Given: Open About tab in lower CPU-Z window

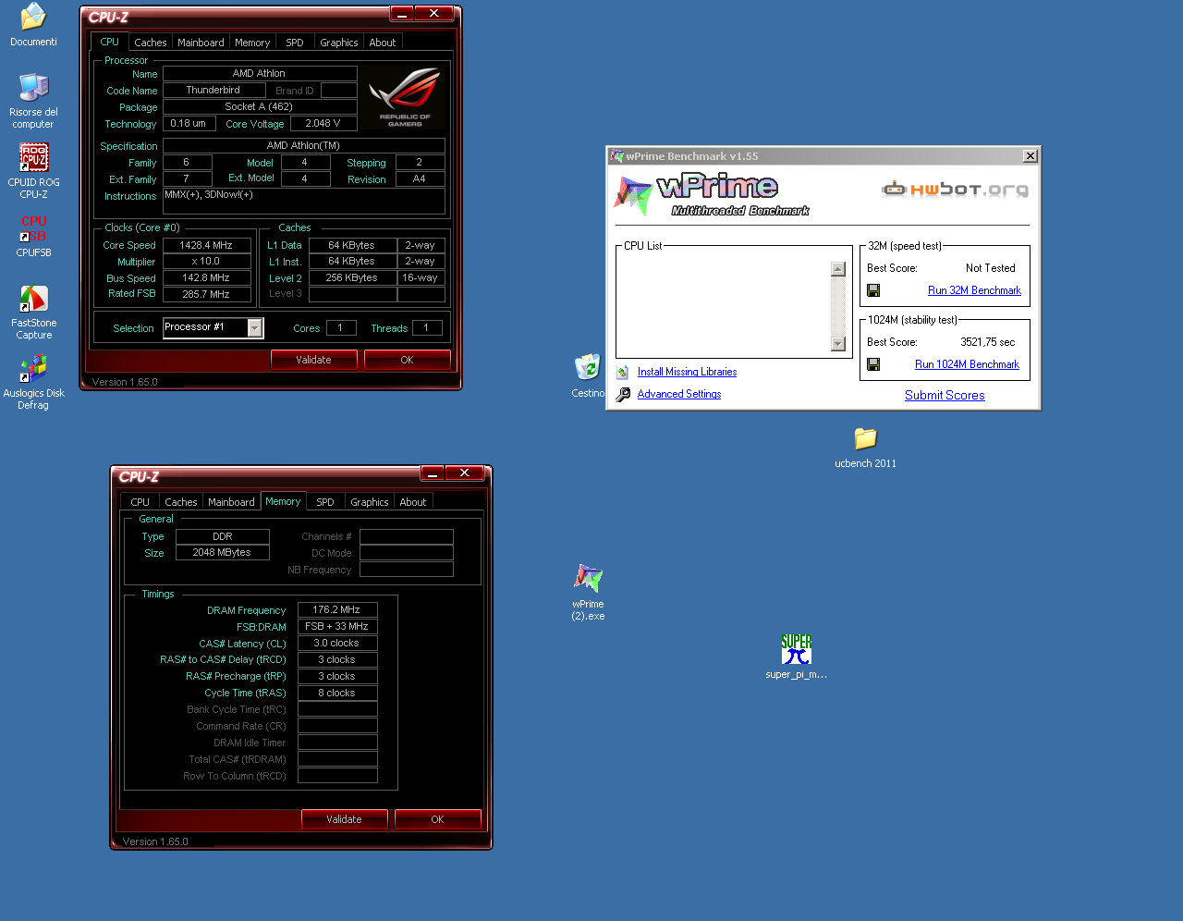Looking at the screenshot, I should click(x=413, y=502).
